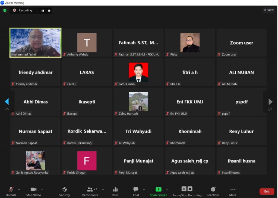Select the Abhi Dimas tile
This screenshot has height=198, width=278.
click(x=36, y=102)
